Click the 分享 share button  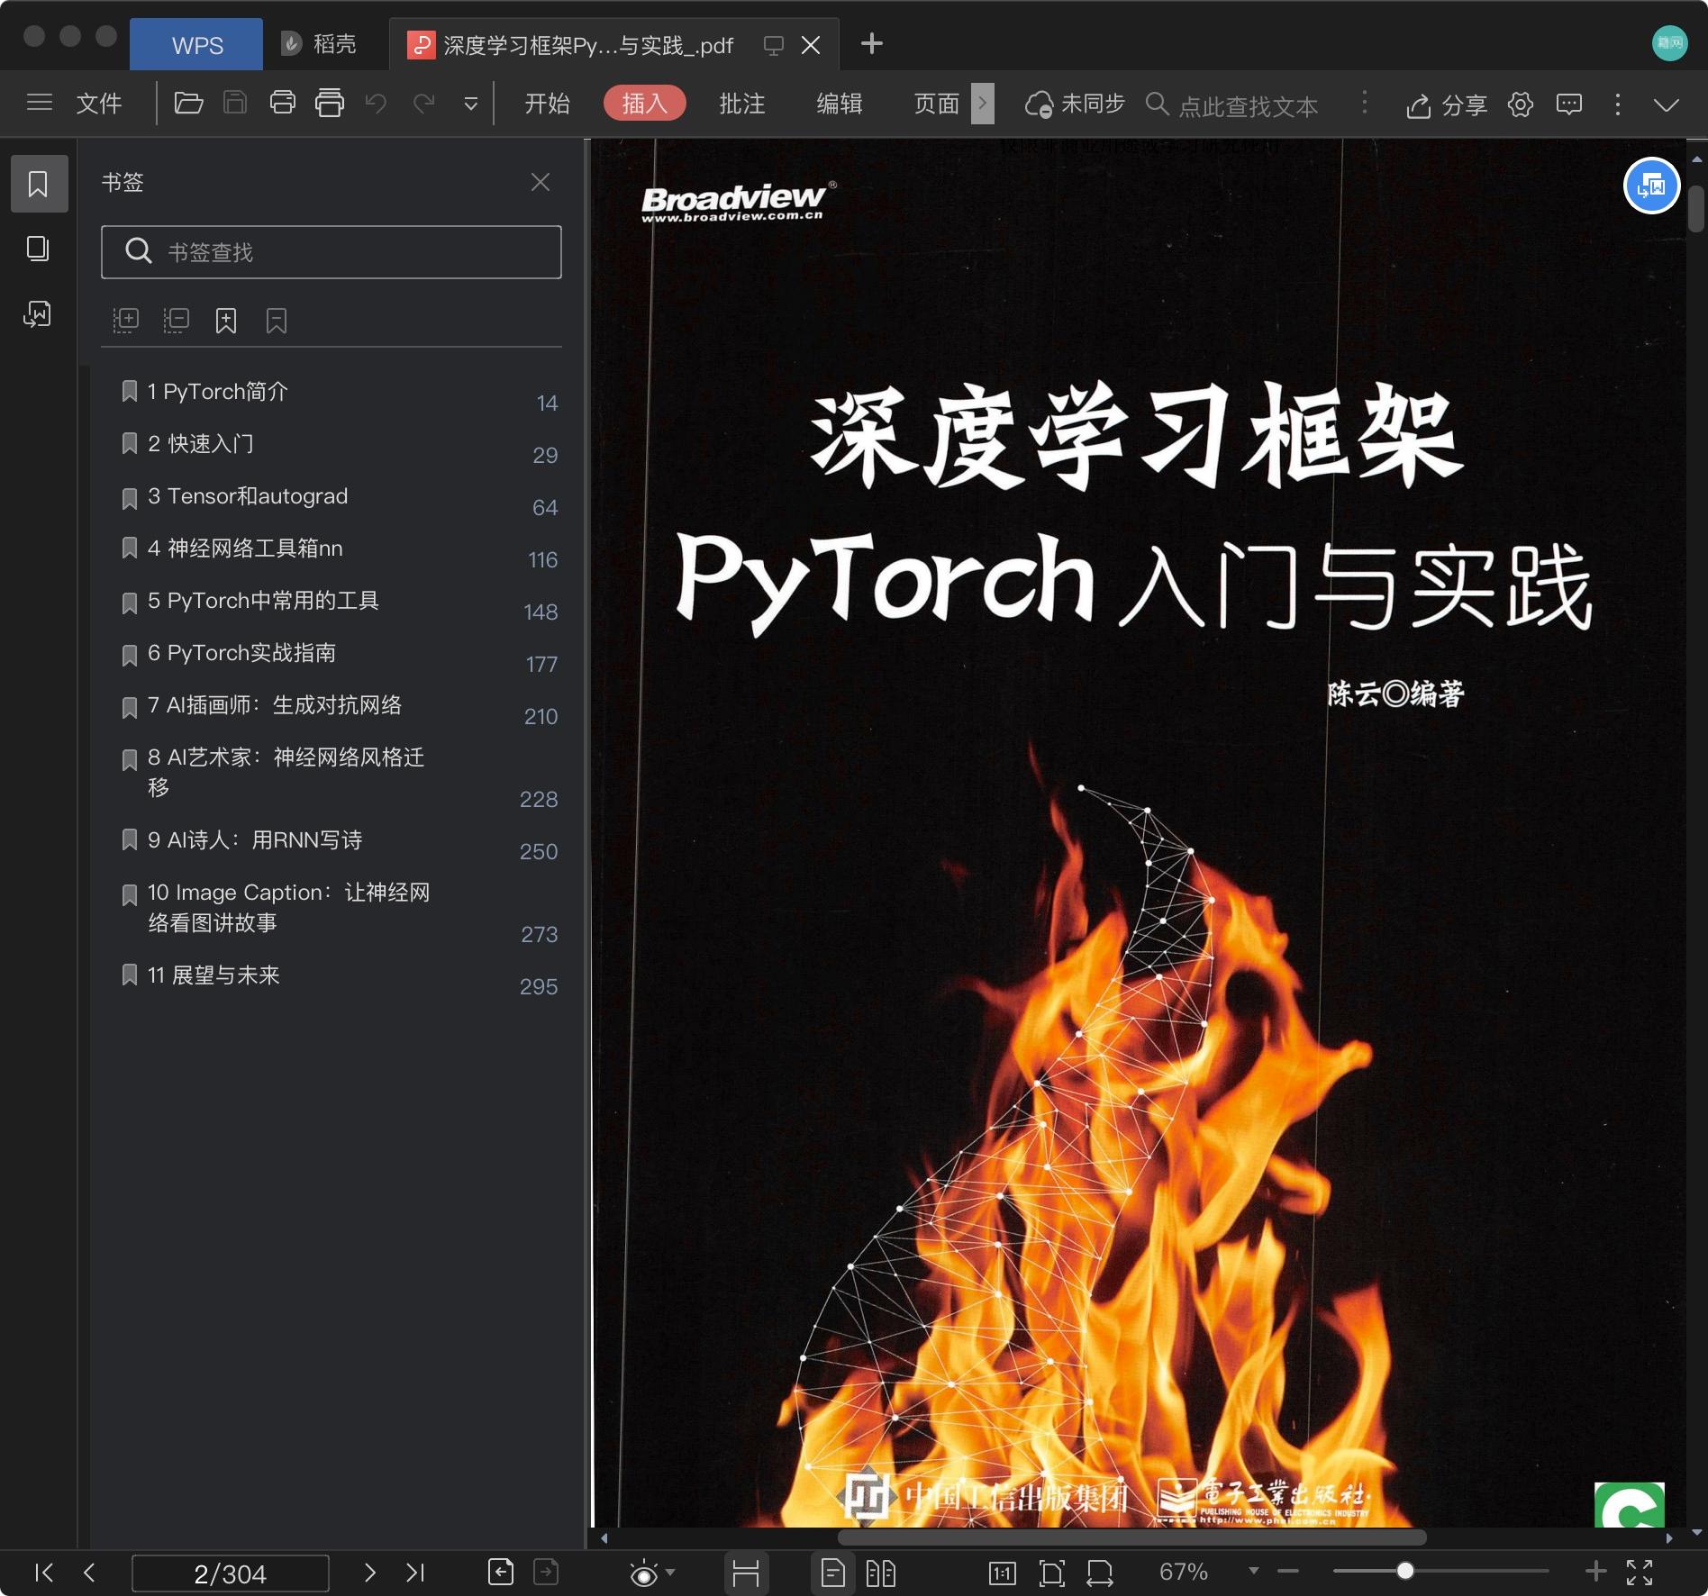coord(1447,105)
